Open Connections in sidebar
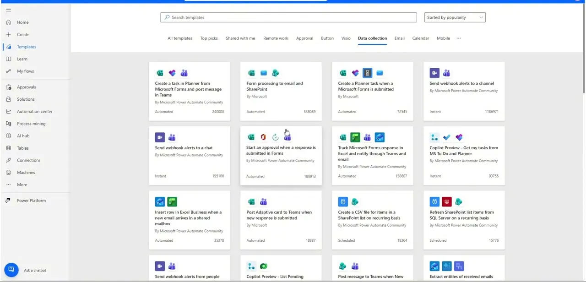Image resolution: width=586 pixels, height=282 pixels. pyautogui.click(x=28, y=160)
